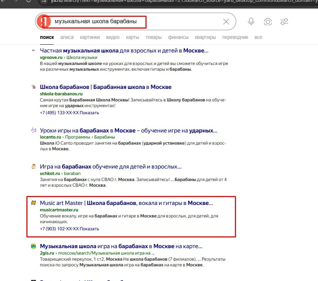This screenshot has height=281, width=318.
Task: Switch to the 'алиса' tab
Action: pyautogui.click(x=67, y=37)
